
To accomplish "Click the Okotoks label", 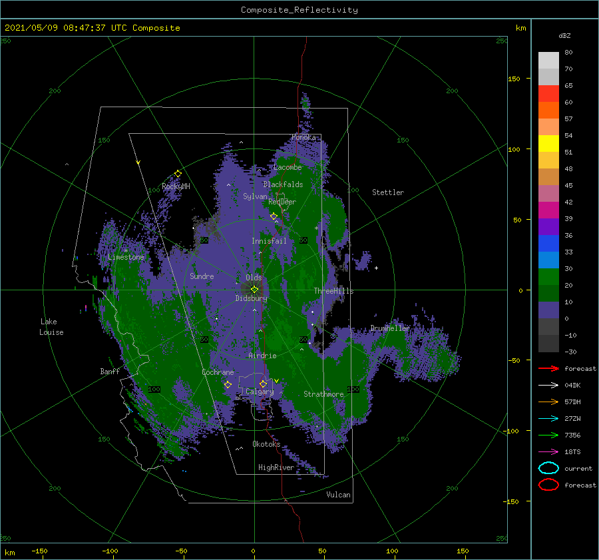I will coord(266,444).
